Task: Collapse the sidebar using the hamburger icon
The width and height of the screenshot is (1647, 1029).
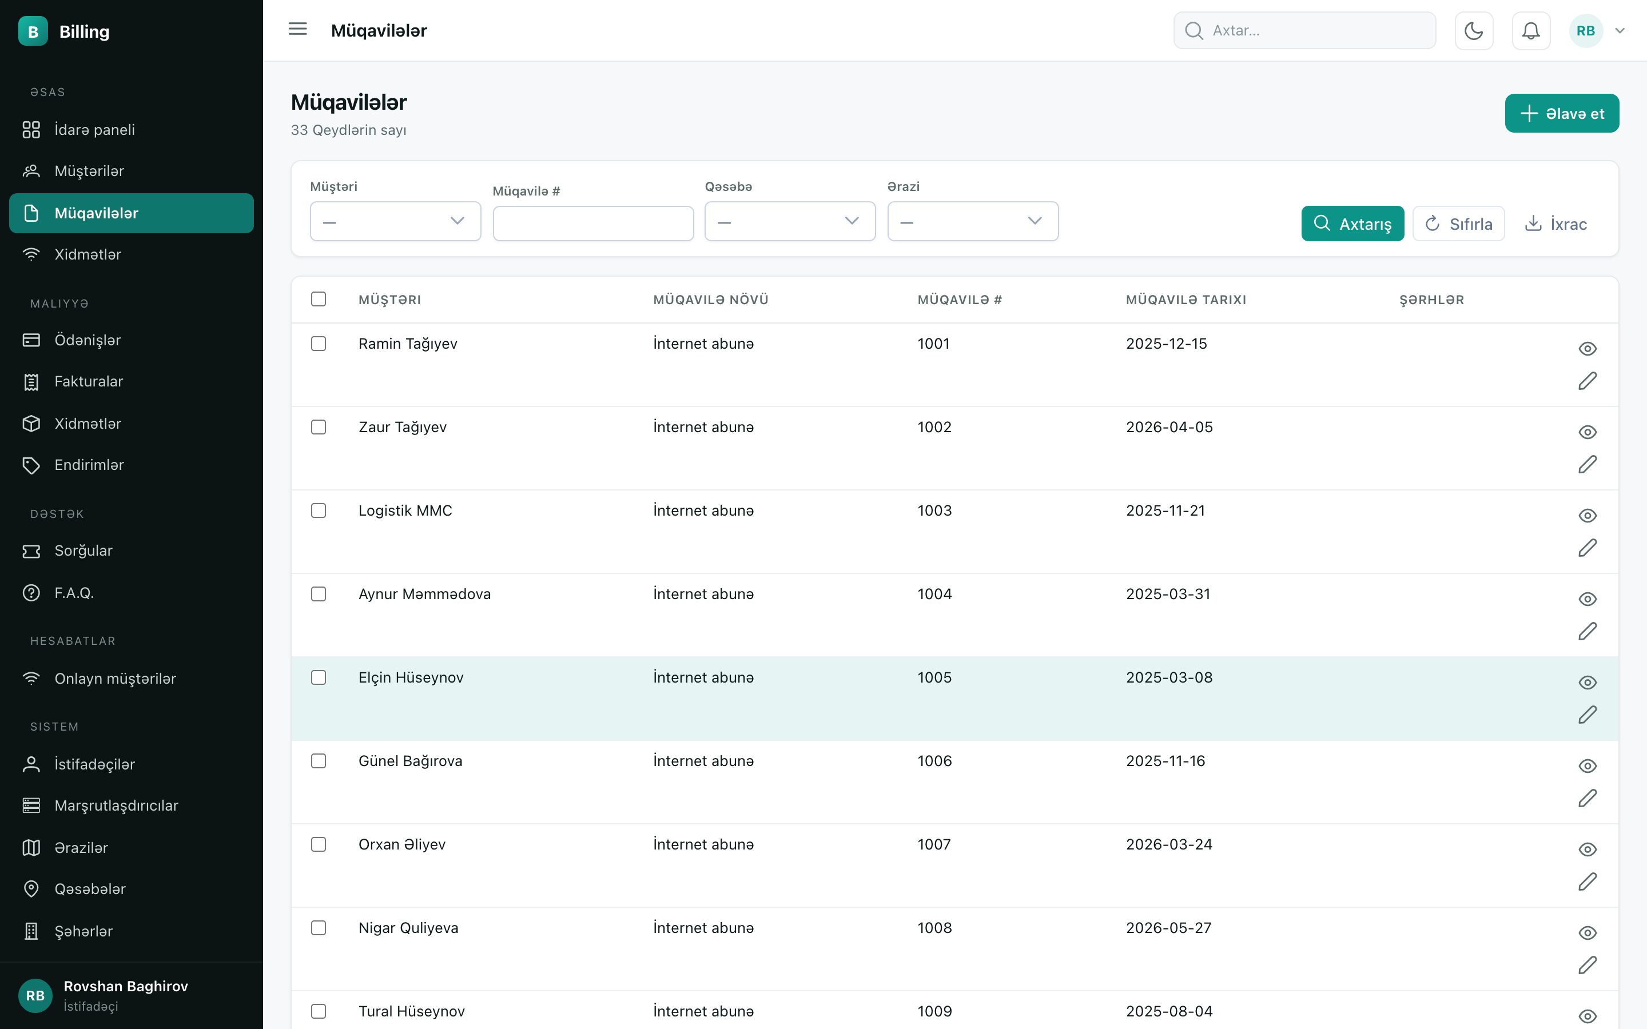Action: click(x=297, y=29)
